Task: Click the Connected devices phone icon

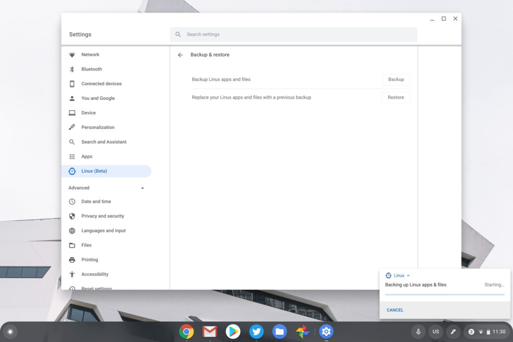Action: 72,84
